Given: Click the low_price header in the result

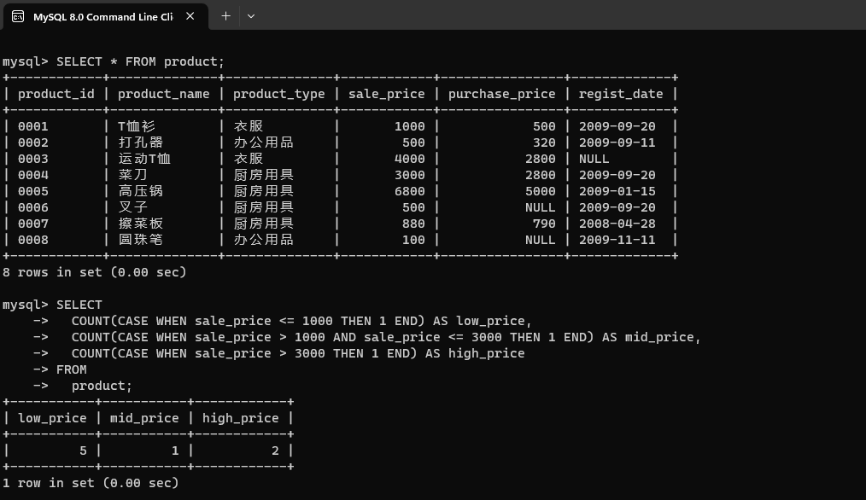Looking at the screenshot, I should (52, 418).
